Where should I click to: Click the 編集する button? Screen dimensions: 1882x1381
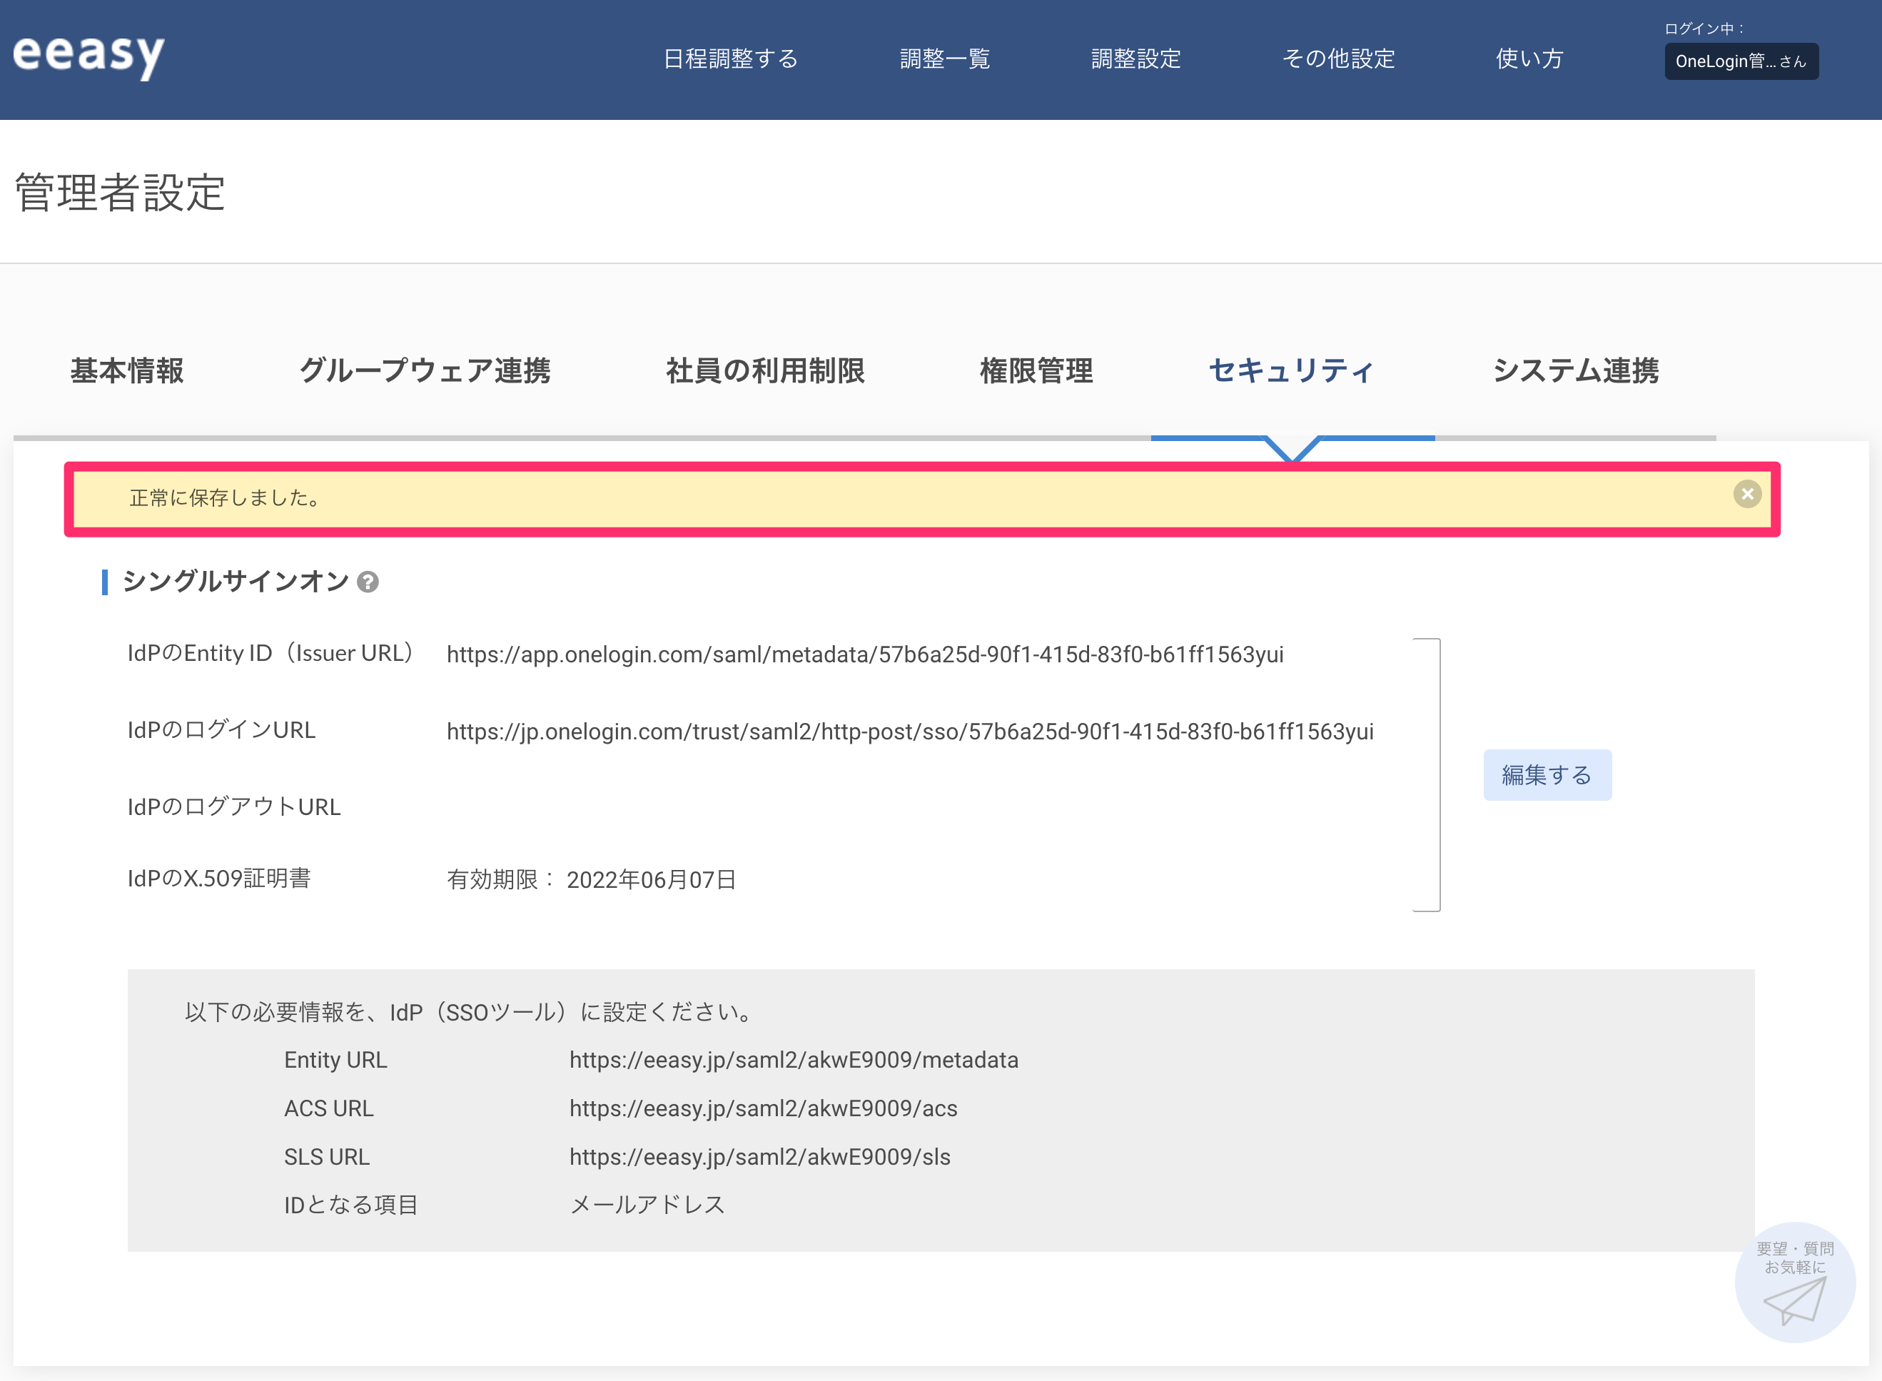1547,775
